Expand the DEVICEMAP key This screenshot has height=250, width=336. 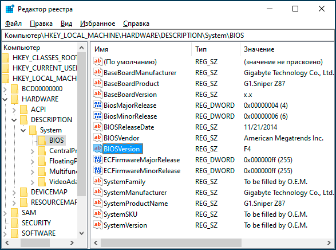(14, 193)
